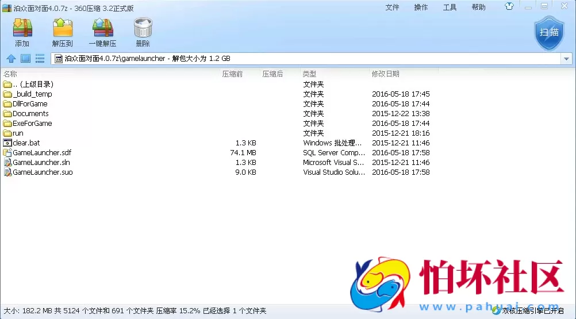Viewport: 576px width, 319px height.
Task: Sort by the 名称 column header
Action: tap(10, 74)
